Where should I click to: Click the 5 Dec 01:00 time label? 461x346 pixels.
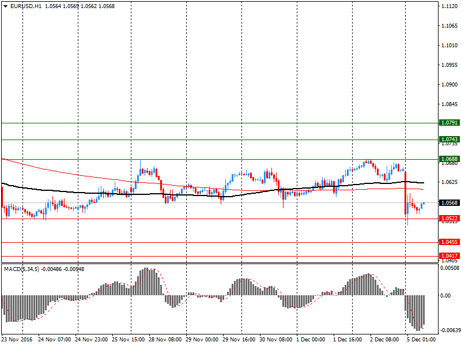(421, 340)
